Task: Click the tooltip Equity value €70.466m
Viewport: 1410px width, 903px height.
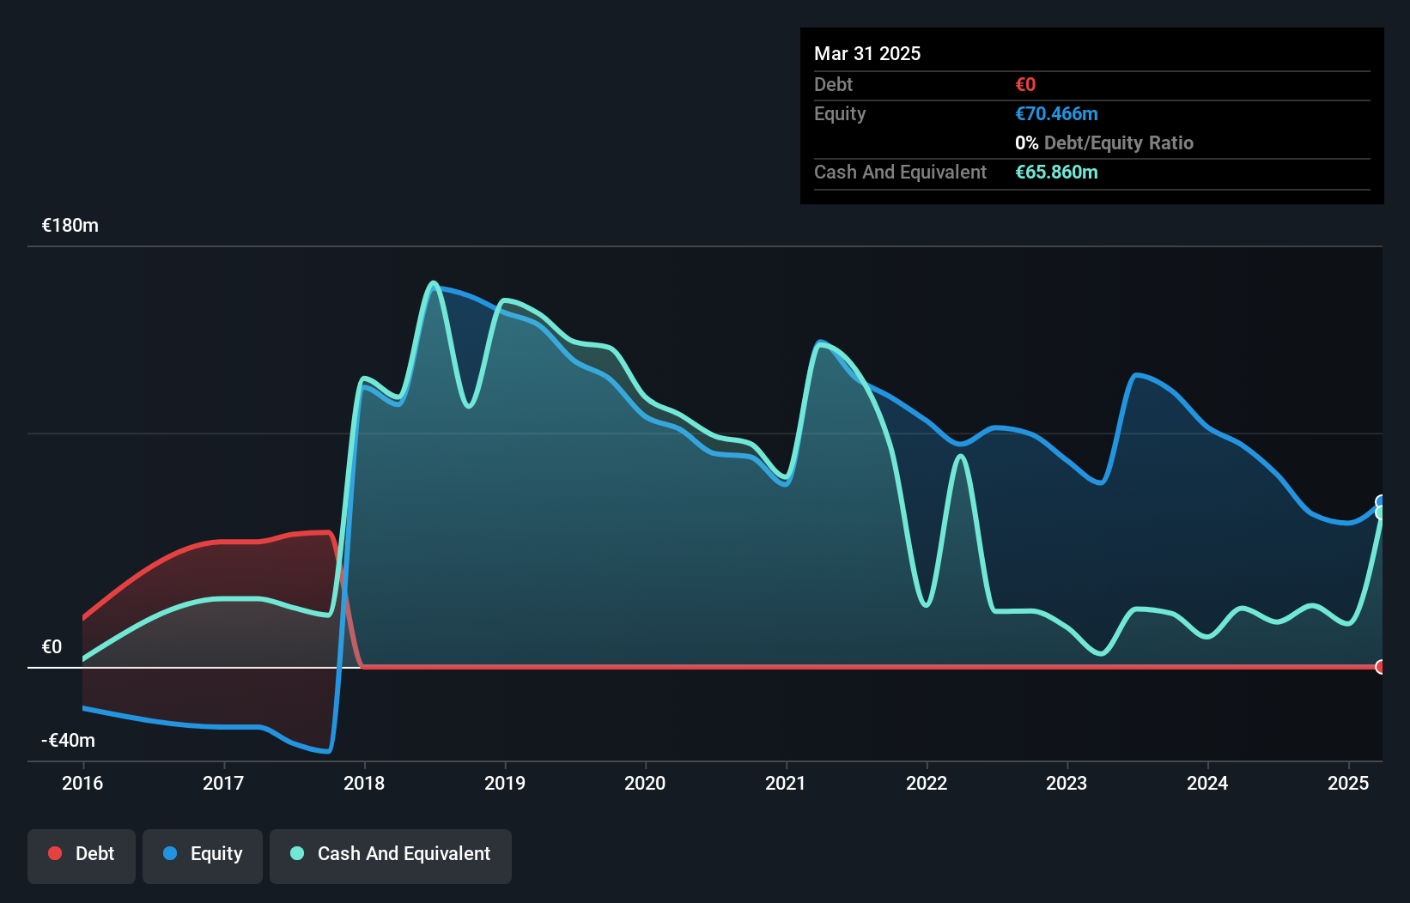Action: click(1056, 113)
